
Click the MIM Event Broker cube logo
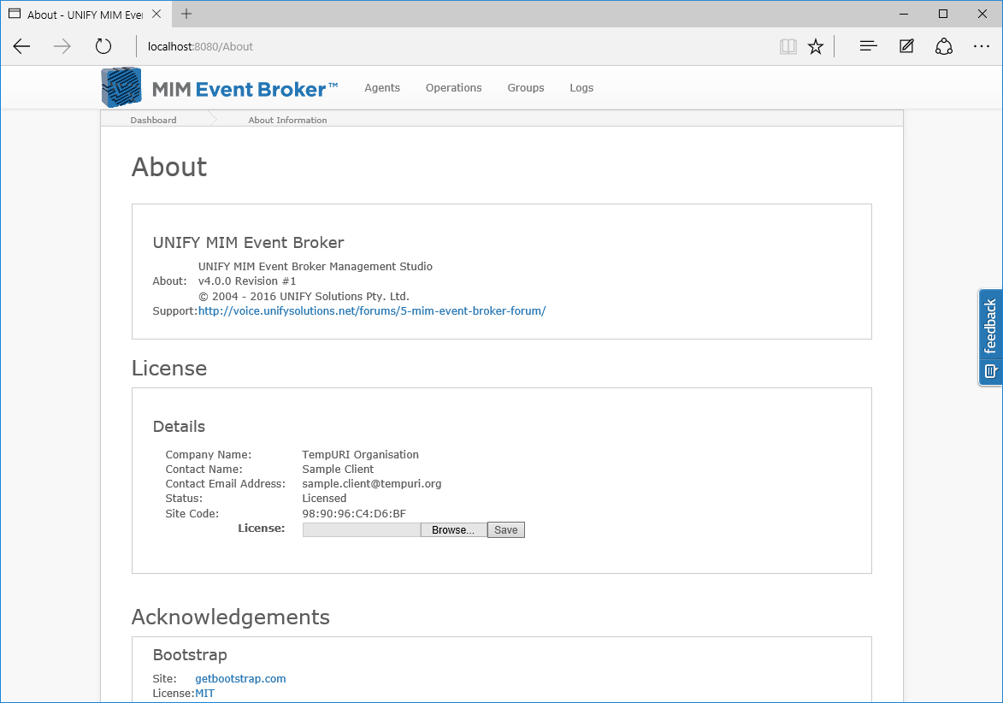121,87
